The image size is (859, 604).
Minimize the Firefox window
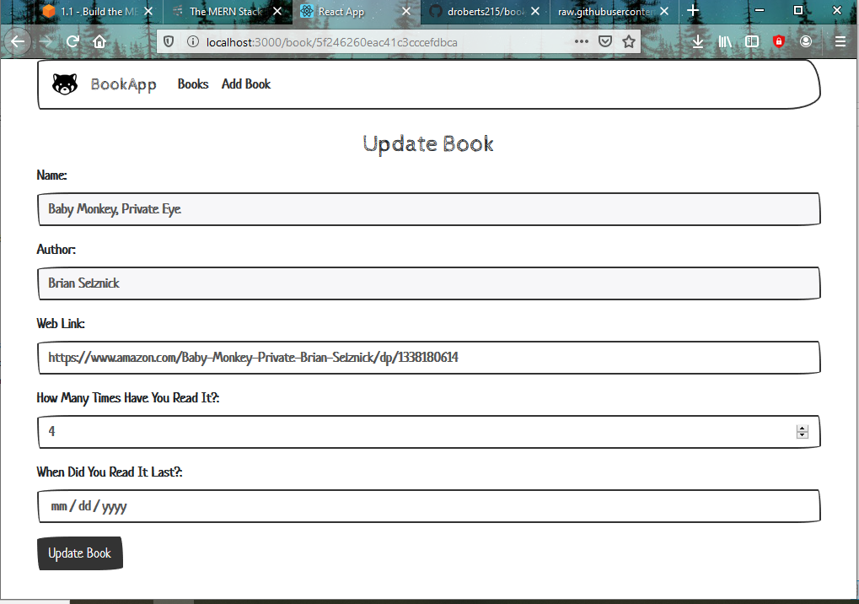coord(760,10)
